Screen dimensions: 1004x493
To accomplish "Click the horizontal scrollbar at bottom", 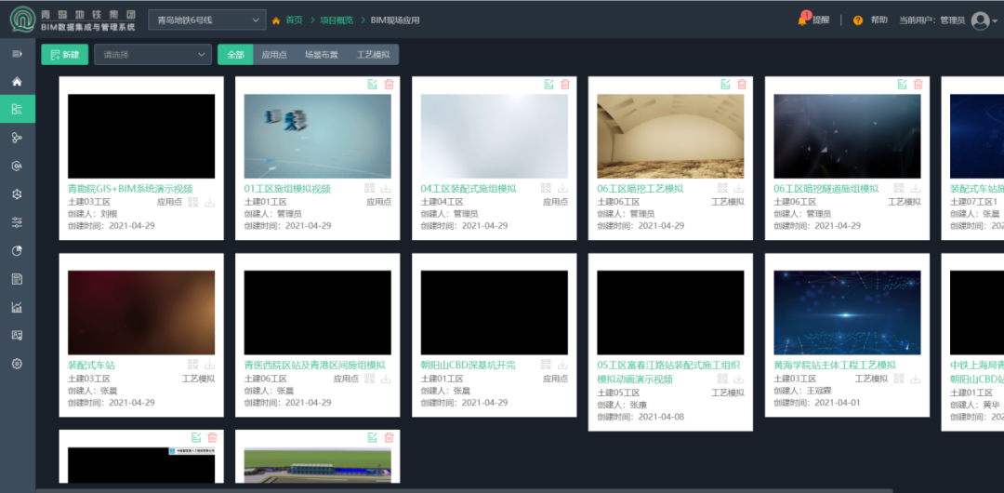I will (x=464, y=490).
